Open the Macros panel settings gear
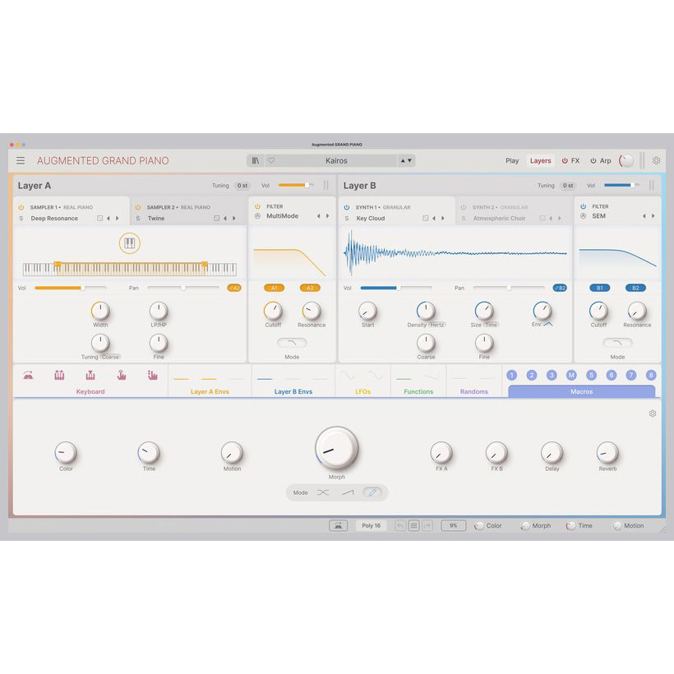674x674 pixels. click(x=653, y=413)
